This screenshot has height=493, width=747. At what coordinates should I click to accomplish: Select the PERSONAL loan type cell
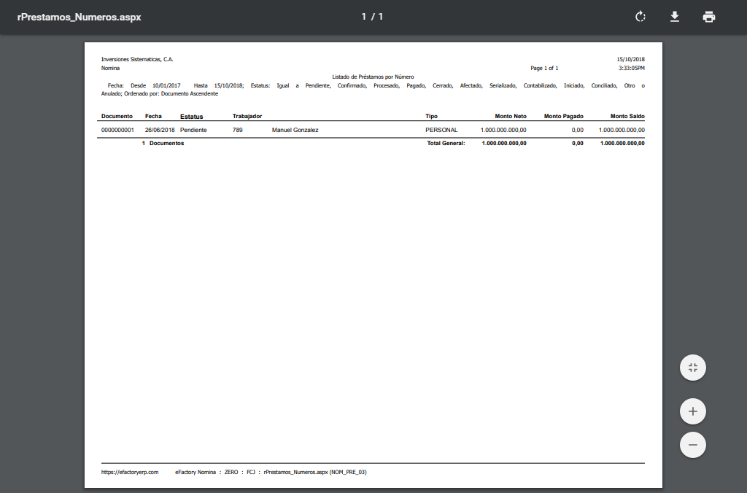click(x=441, y=130)
